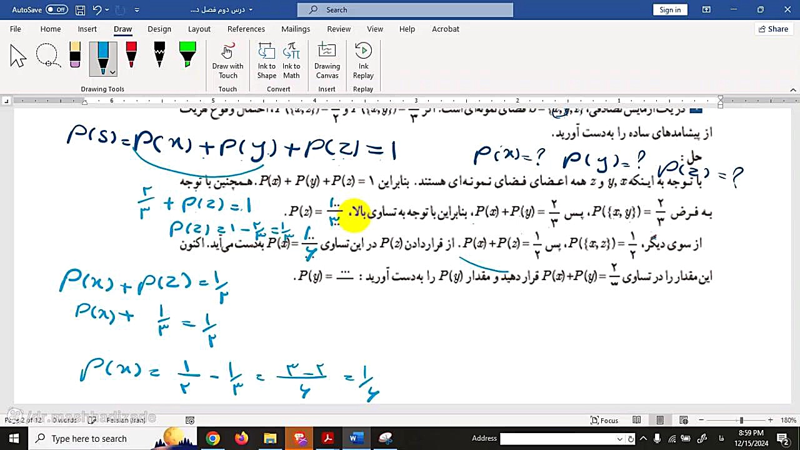This screenshot has height=450, width=800.
Task: Click the Persian (Iran) language indicator
Action: pyautogui.click(x=126, y=421)
